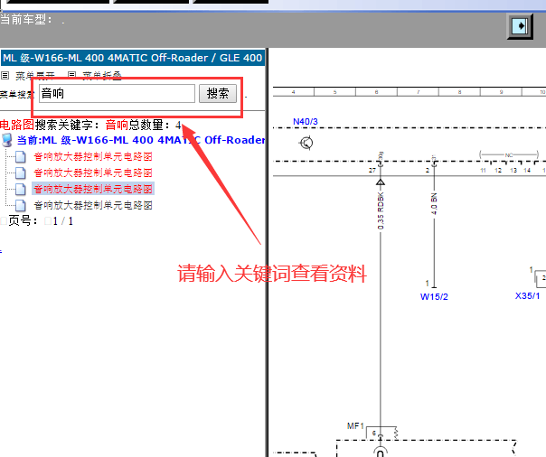
Task: Click the transistor symbol under N40/3
Action: coord(306,143)
